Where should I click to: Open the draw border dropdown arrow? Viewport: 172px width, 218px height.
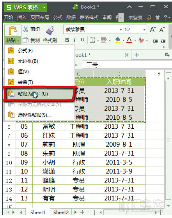pyautogui.click(x=110, y=40)
